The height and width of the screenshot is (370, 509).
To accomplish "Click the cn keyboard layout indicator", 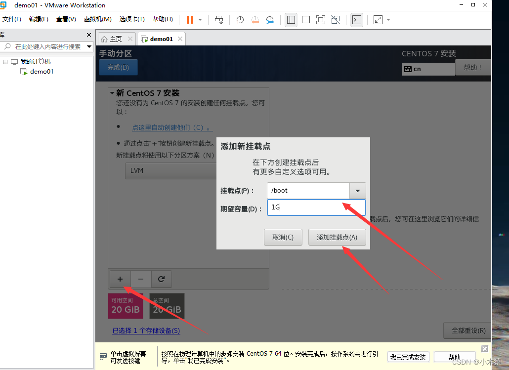I will point(428,69).
